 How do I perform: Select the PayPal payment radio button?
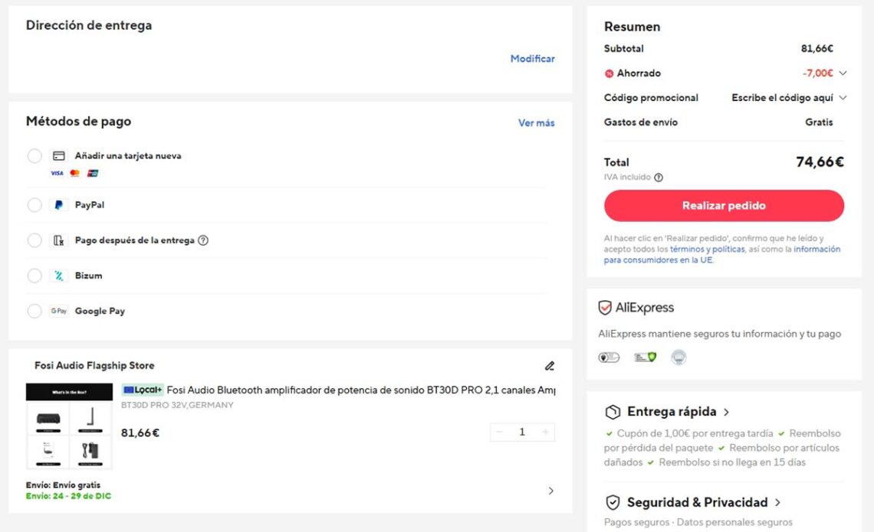[x=34, y=205]
